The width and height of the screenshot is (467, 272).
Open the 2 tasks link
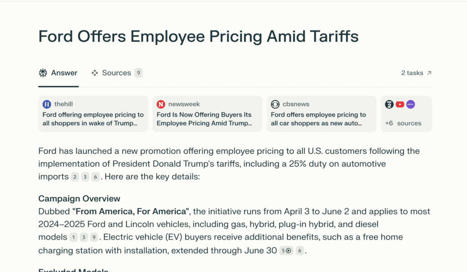pos(412,73)
